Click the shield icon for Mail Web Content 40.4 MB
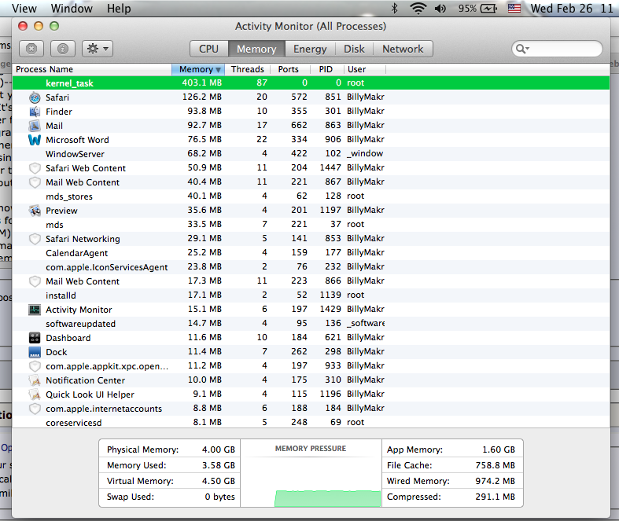Viewport: 619px width, 521px height. tap(35, 182)
